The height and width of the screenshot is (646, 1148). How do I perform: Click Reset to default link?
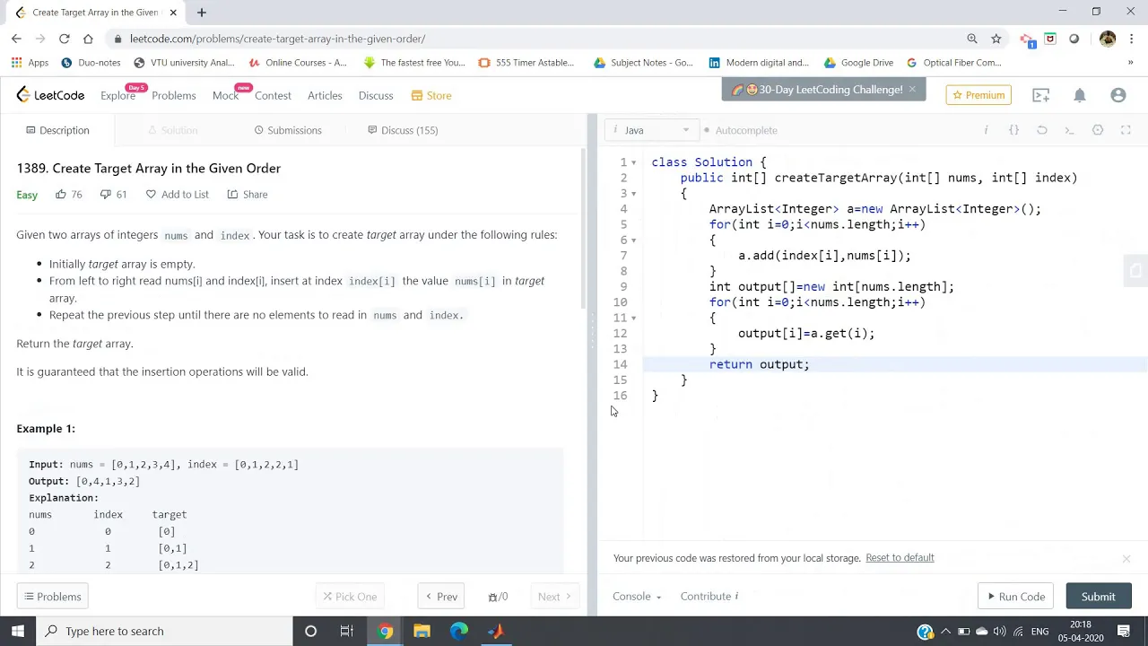pyautogui.click(x=900, y=557)
